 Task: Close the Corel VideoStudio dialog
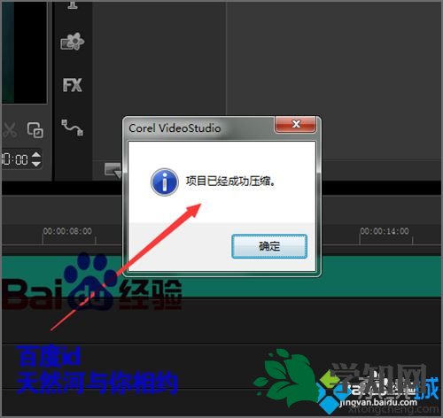(296, 124)
